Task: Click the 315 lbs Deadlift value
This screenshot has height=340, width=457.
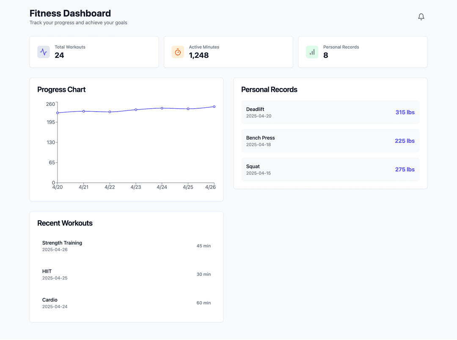Action: [x=405, y=112]
